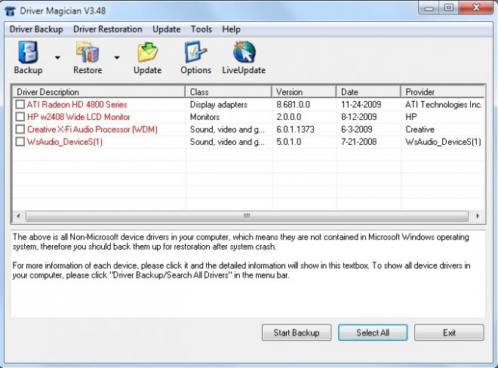Enable the Creative X-Fi Audio Processor checkbox
498x368 pixels.
[x=20, y=130]
